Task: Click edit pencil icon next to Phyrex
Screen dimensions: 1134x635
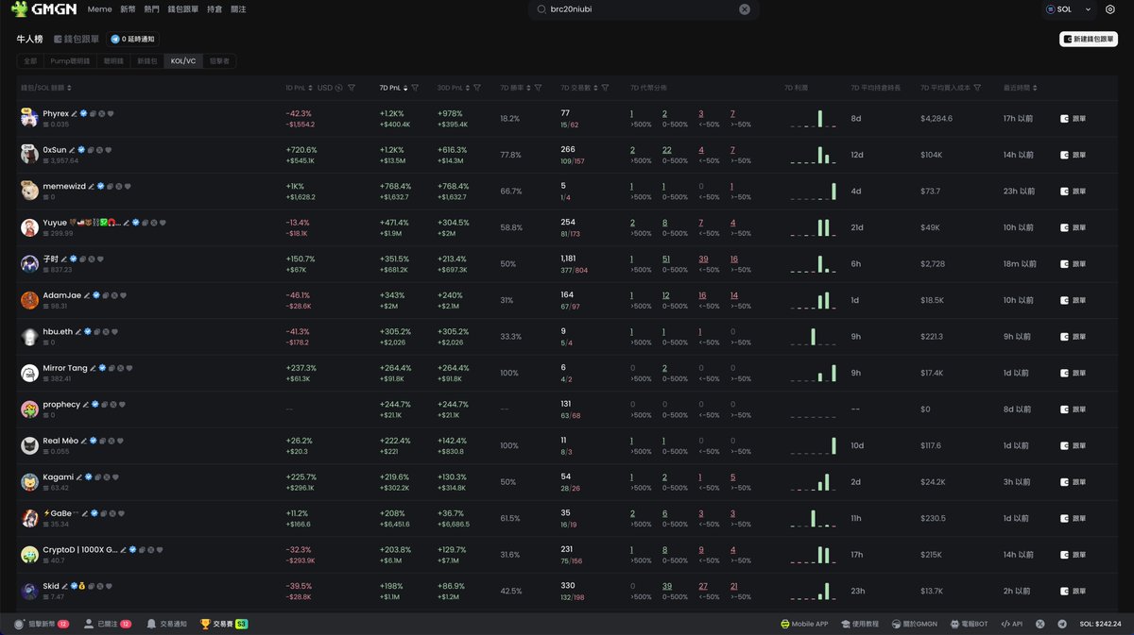Action: pyautogui.click(x=74, y=113)
